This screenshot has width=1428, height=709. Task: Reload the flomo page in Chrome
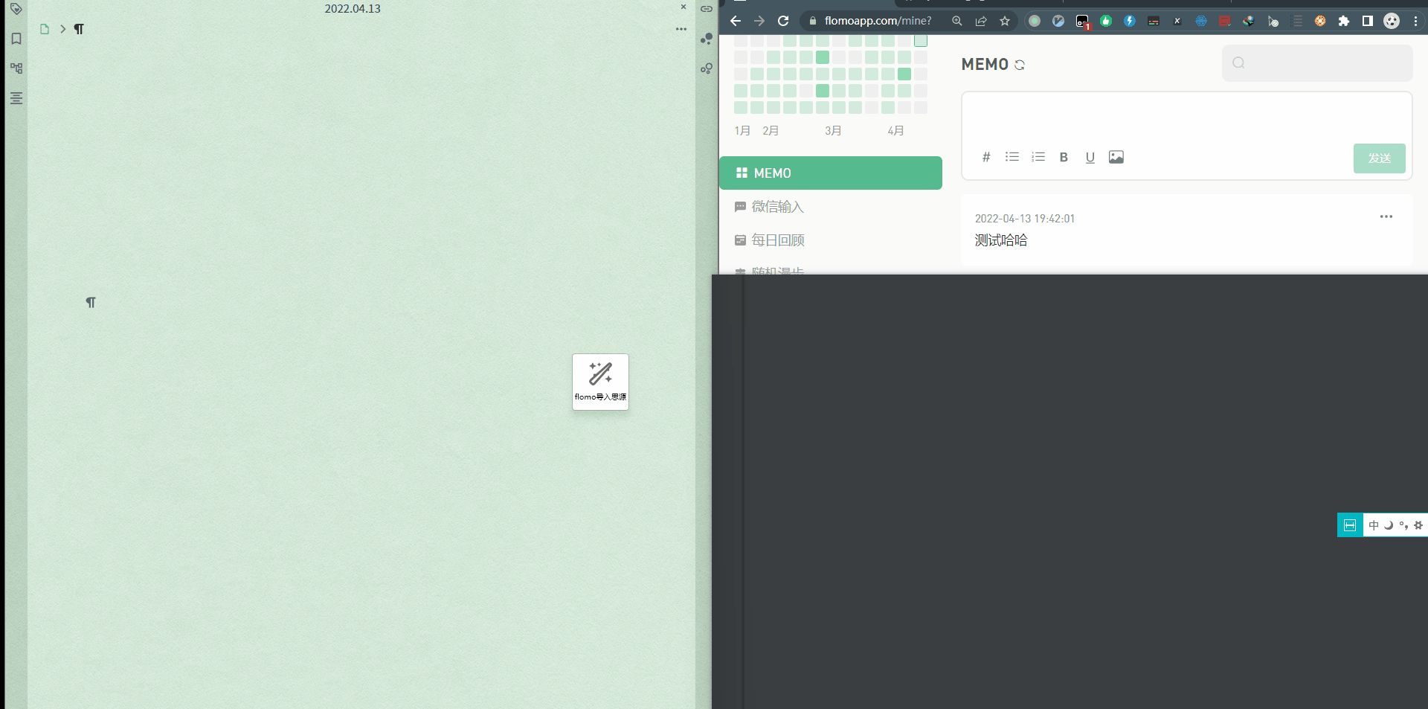click(x=783, y=21)
